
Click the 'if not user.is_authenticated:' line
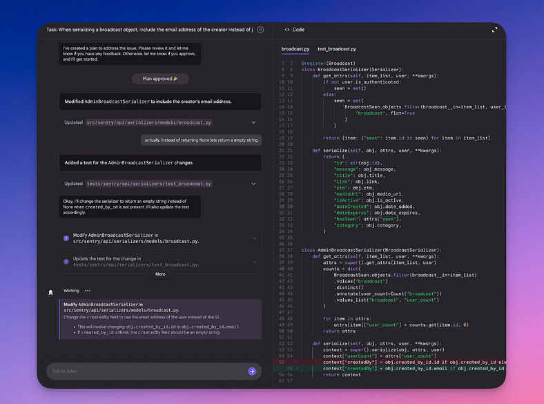coord(362,82)
